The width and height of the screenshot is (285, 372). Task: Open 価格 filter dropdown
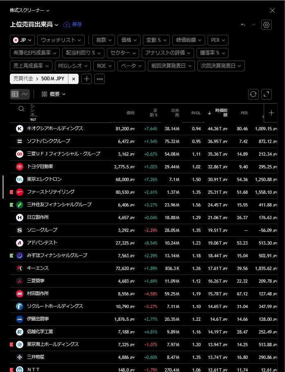129,40
